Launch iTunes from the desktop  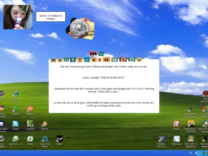click(x=30, y=139)
